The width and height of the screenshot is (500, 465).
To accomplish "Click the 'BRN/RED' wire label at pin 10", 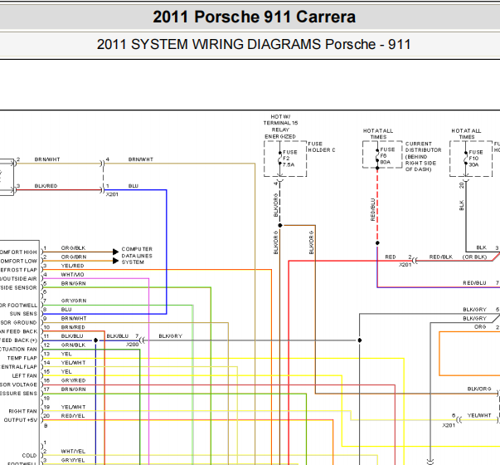I will [x=73, y=327].
